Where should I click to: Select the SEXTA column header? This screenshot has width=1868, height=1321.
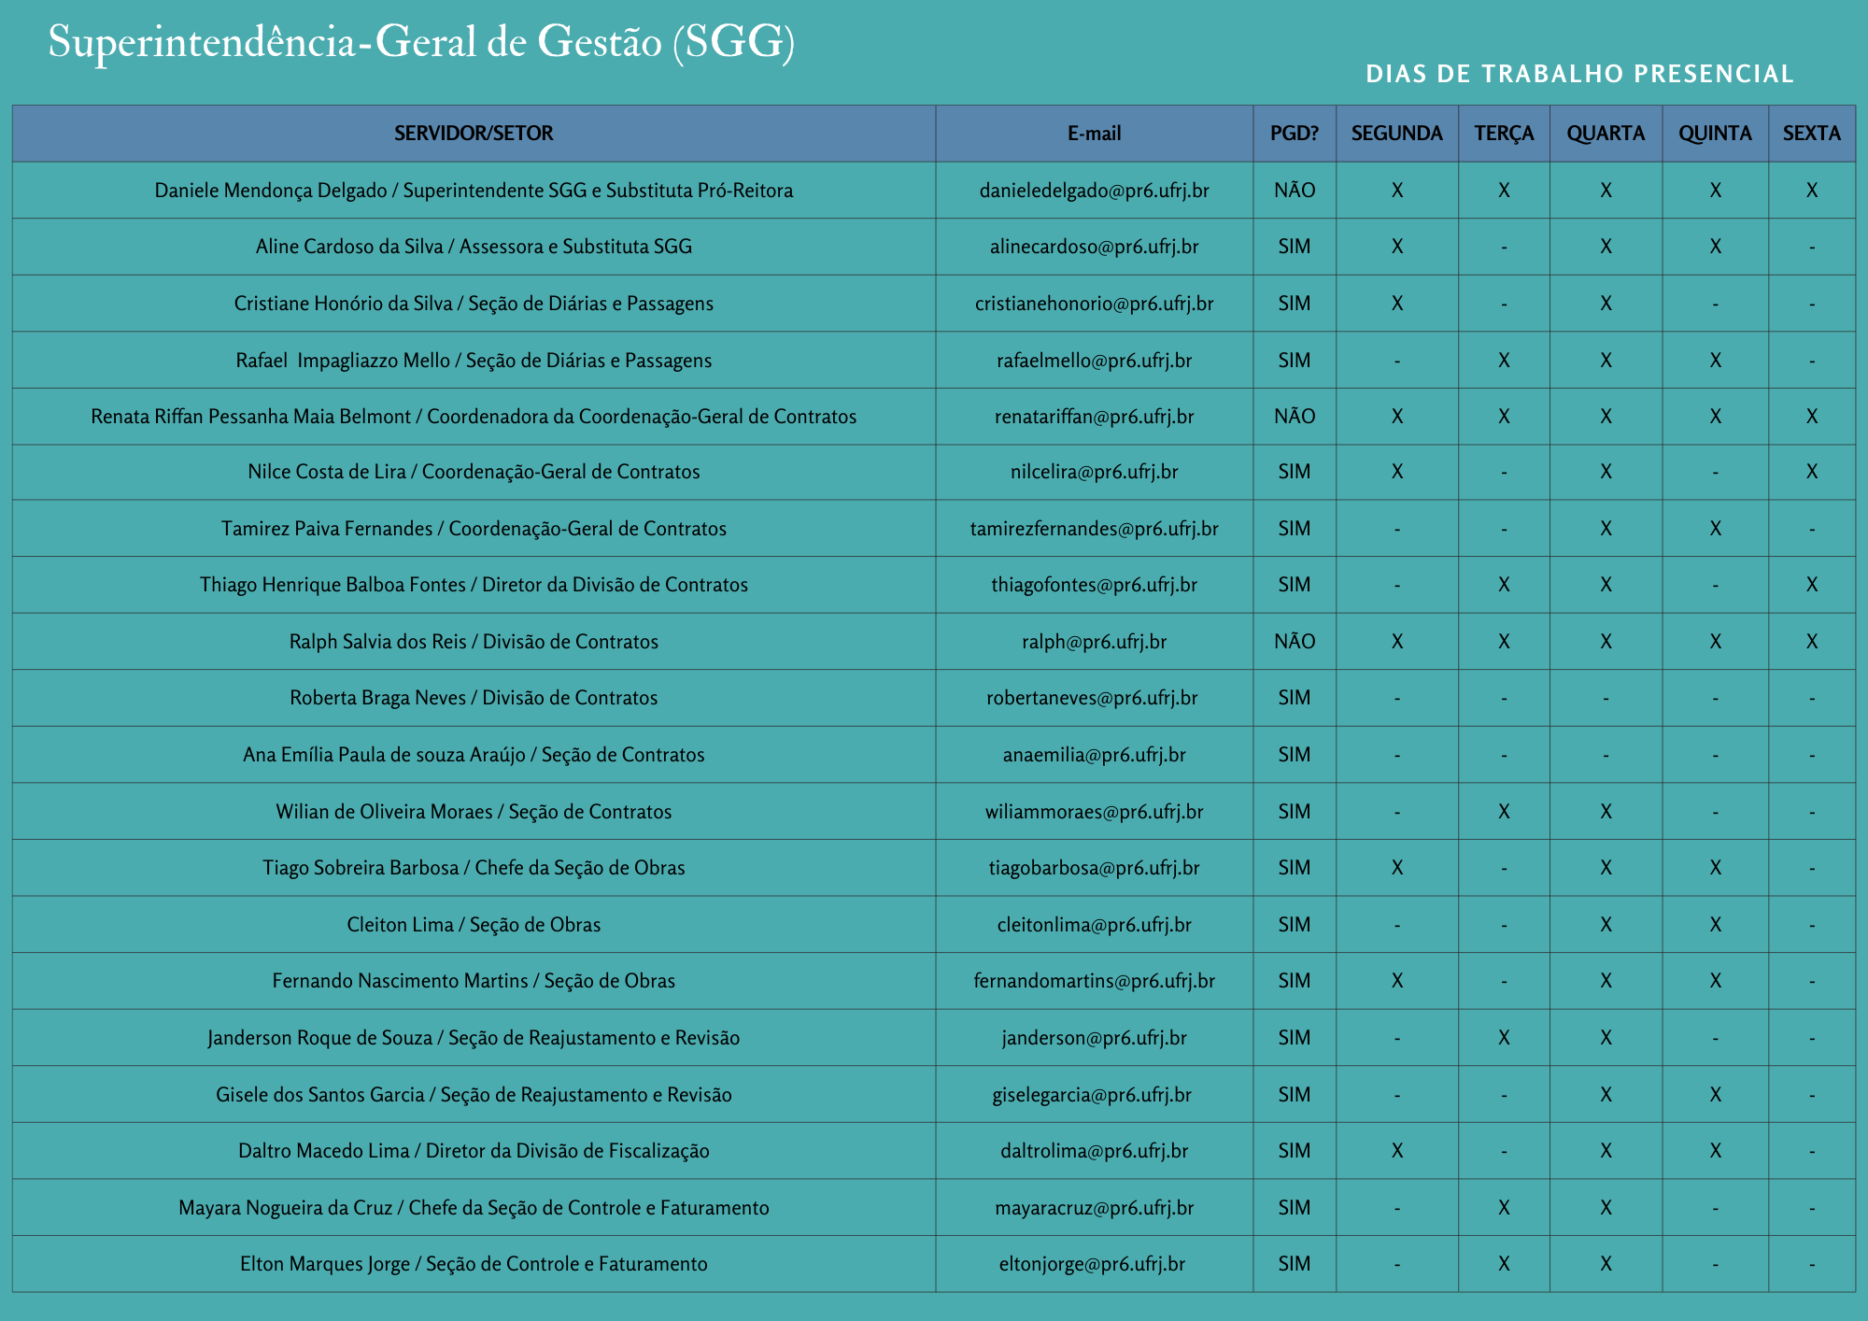[x=1812, y=134]
